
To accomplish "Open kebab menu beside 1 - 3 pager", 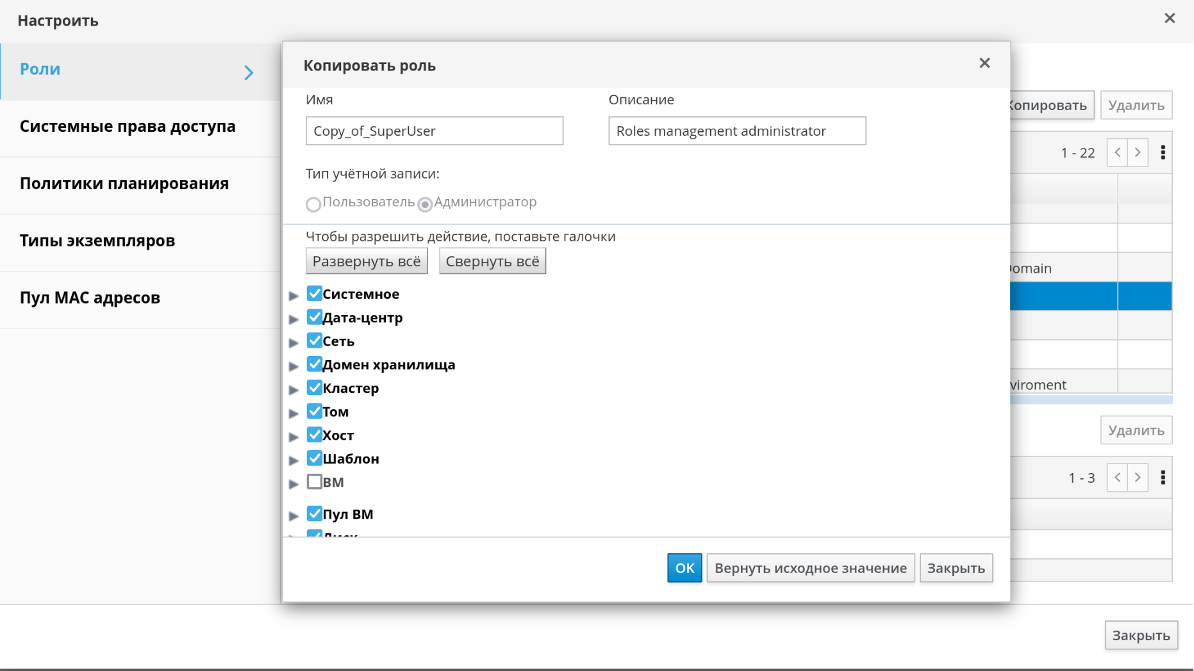I will click(1163, 478).
